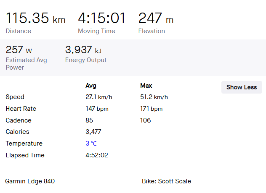The width and height of the screenshot is (266, 193).
Task: Click the Estimated Avg Power label
Action: (x=26, y=64)
